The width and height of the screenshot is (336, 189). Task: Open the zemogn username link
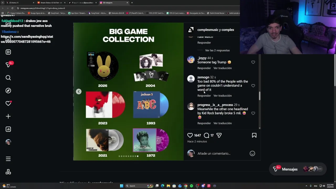click(203, 77)
